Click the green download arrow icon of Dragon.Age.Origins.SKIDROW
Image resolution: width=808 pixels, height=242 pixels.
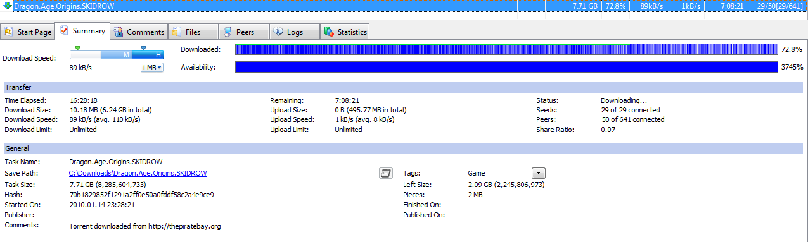(8, 6)
